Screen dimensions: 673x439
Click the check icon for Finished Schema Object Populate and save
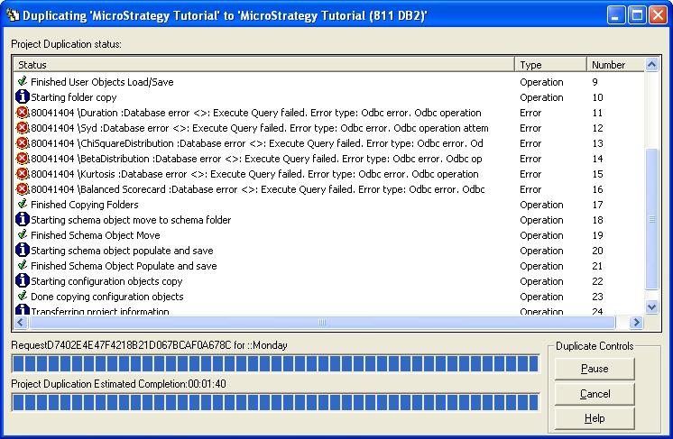(23, 265)
